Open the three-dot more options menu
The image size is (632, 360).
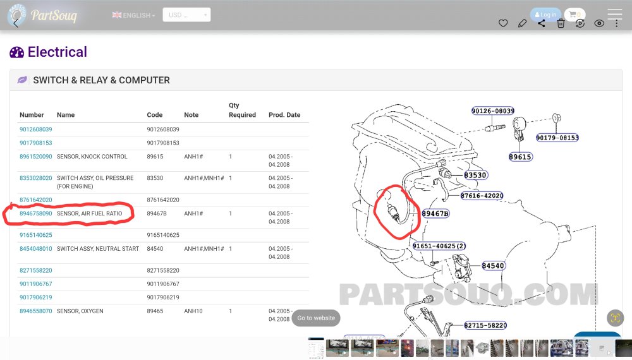point(617,23)
